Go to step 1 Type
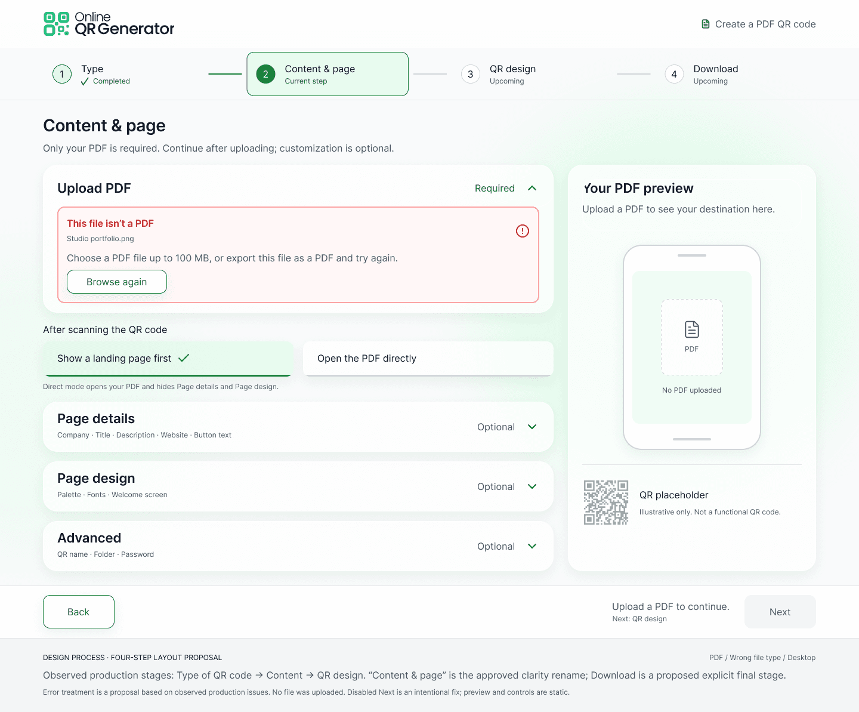 pos(91,74)
